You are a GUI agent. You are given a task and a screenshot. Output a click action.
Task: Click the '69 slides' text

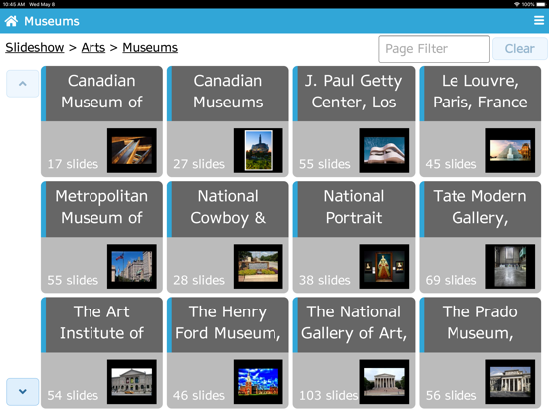click(451, 280)
